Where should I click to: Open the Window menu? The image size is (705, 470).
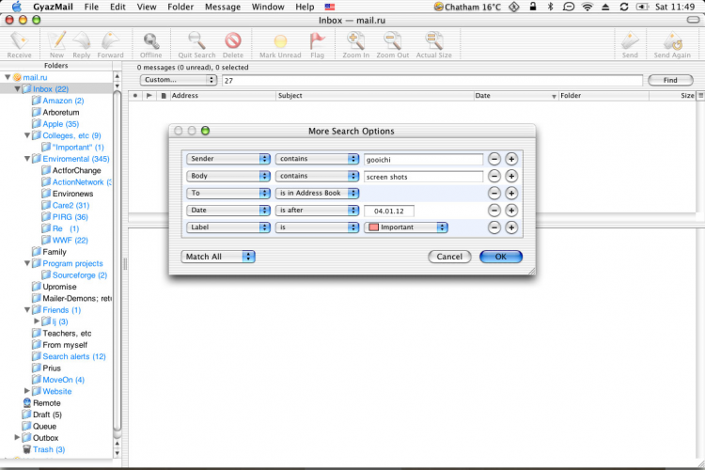tap(268, 7)
